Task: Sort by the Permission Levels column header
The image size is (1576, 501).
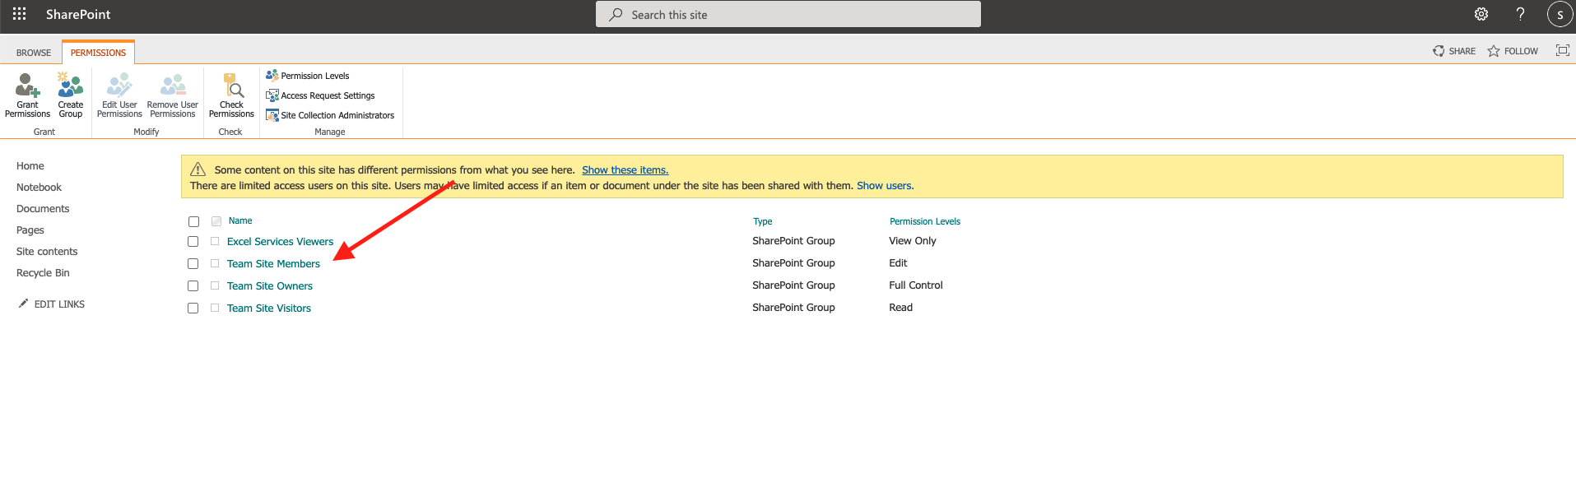Action: pyautogui.click(x=925, y=221)
